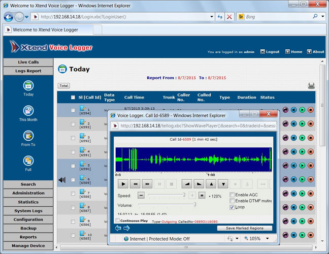
Task: Reset speed with the equals button
Action: 202,196
